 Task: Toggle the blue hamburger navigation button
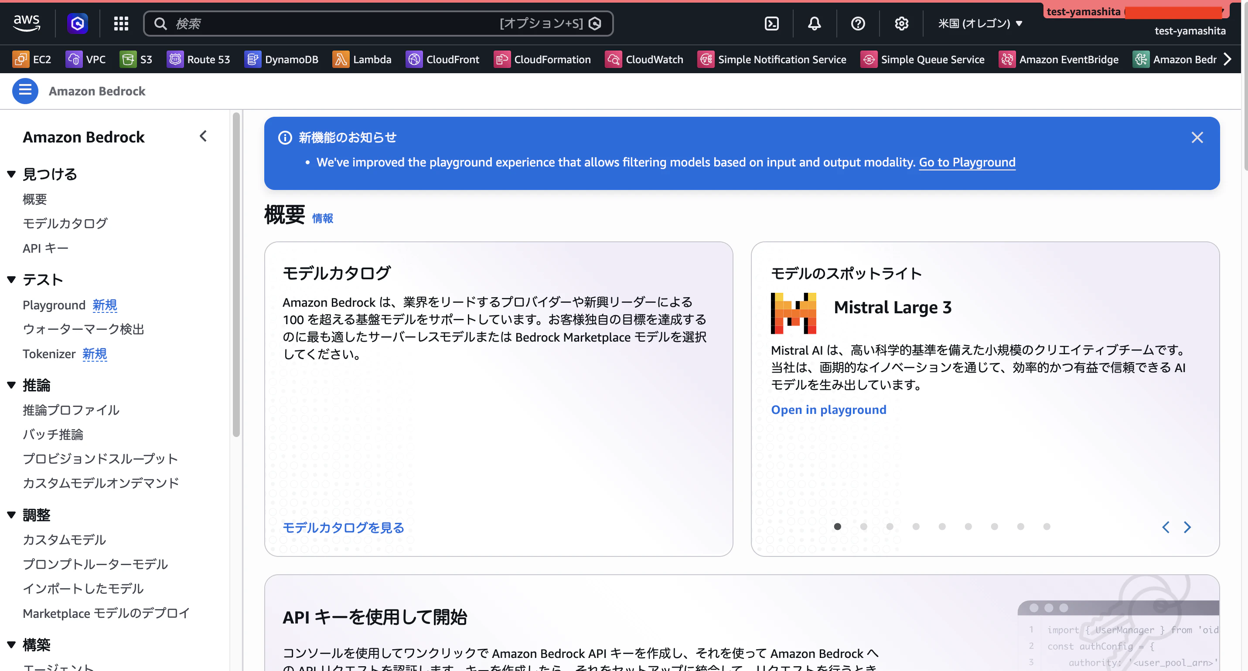click(x=25, y=91)
